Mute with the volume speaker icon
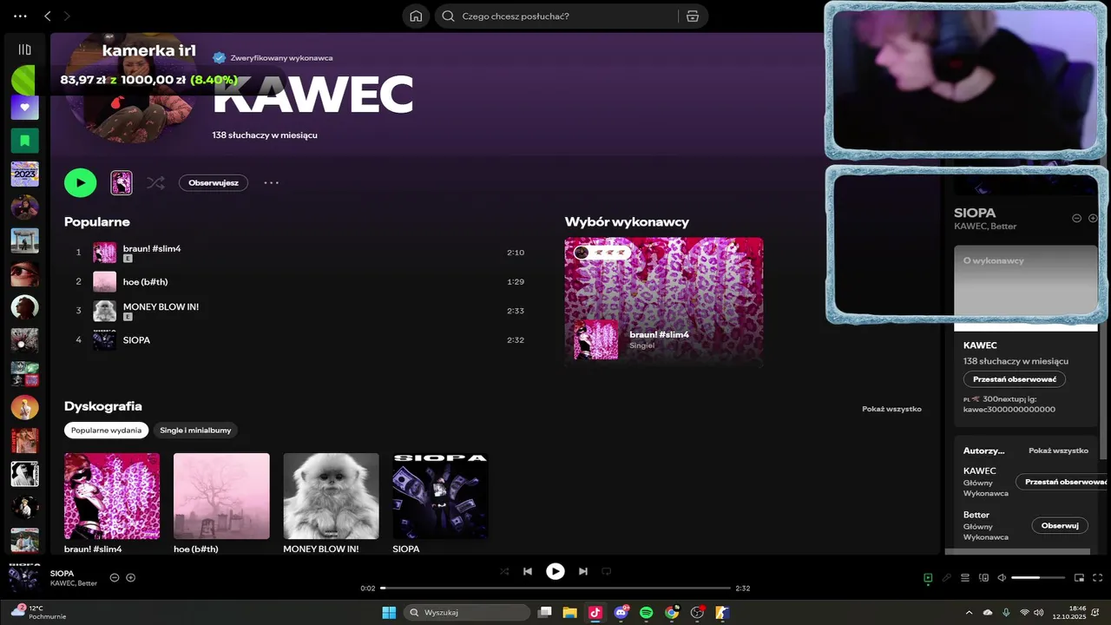The height and width of the screenshot is (625, 1111). click(x=1002, y=577)
